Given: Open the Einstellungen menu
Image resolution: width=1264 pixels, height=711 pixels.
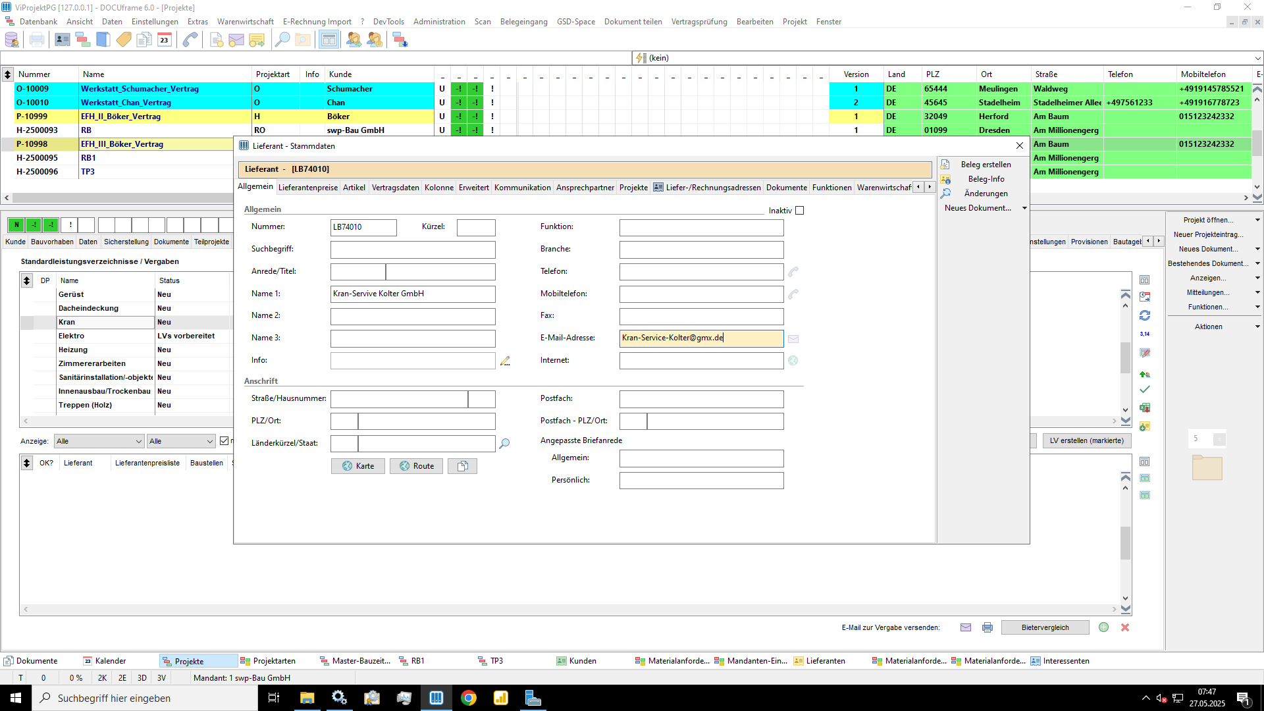Looking at the screenshot, I should 155,22.
